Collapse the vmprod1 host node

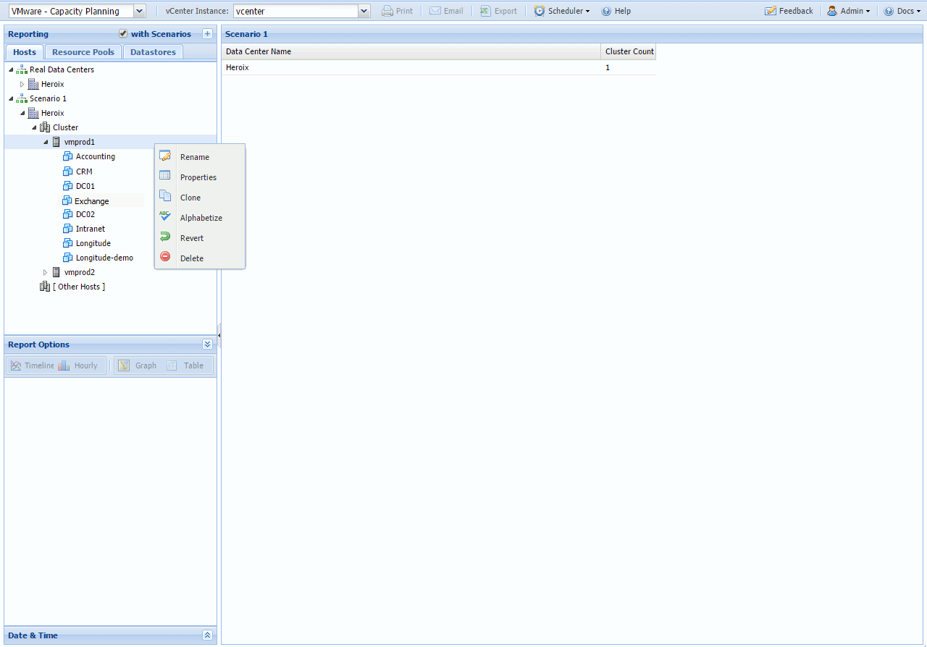pos(46,142)
